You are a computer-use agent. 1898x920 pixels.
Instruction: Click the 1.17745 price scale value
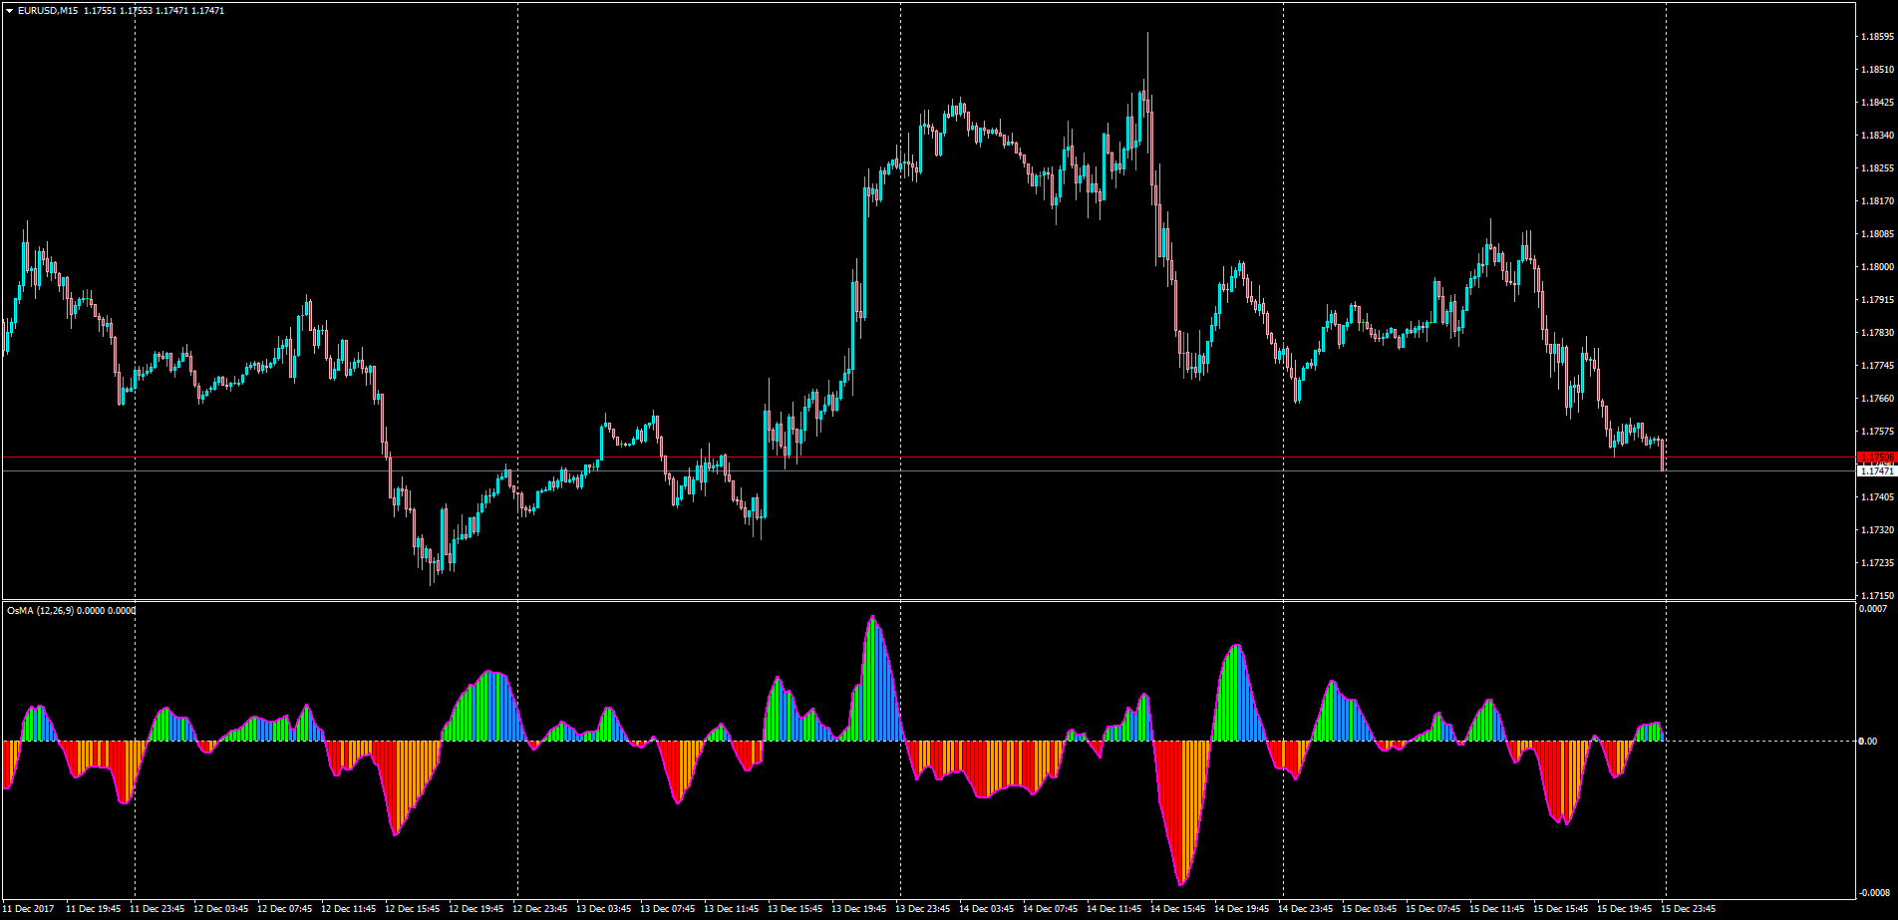1876,366
